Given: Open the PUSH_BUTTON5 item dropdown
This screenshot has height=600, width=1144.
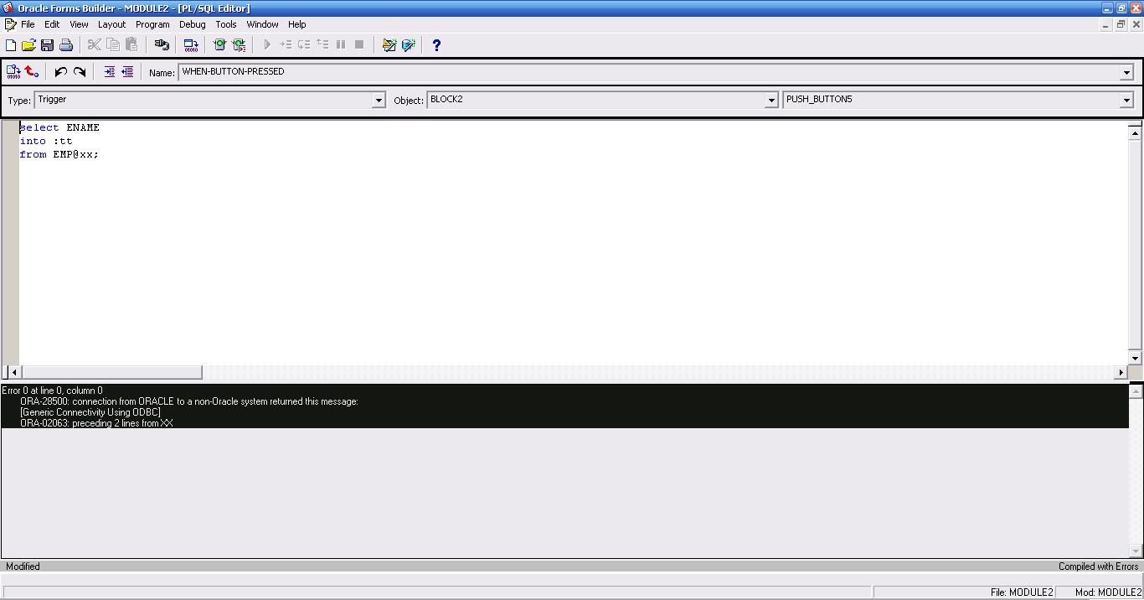Looking at the screenshot, I should click(x=1126, y=101).
